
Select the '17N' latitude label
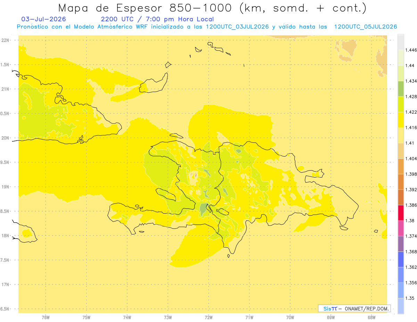[5, 284]
